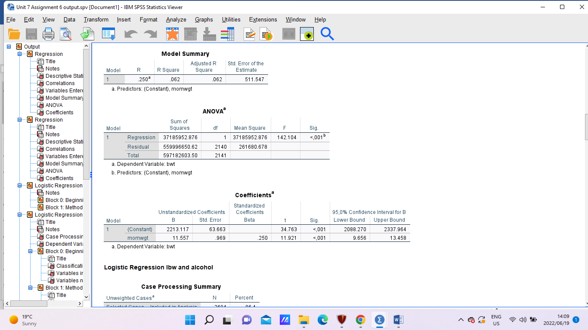Click the Print icon in the toolbar

point(47,34)
